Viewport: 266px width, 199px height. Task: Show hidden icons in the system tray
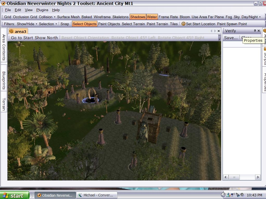223,195
